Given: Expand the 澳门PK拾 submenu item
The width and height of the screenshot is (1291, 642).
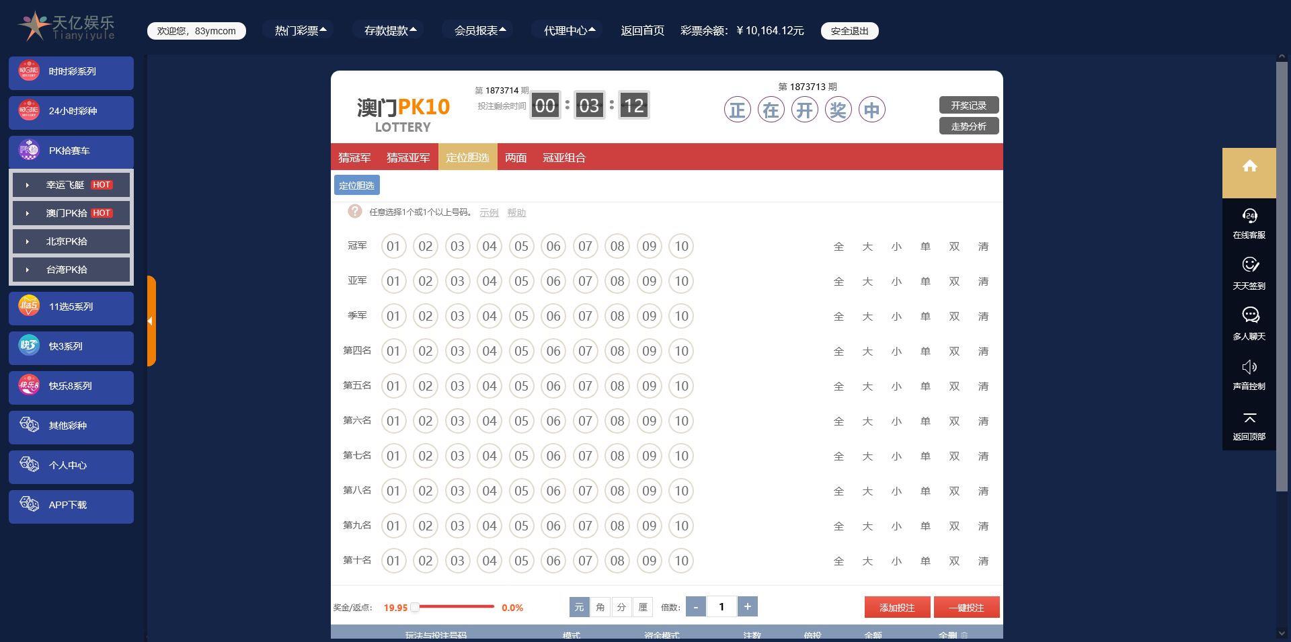Looking at the screenshot, I should coord(71,213).
